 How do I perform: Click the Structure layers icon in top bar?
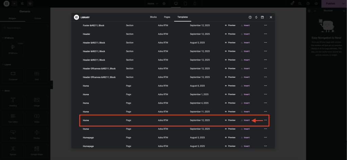[30, 3]
